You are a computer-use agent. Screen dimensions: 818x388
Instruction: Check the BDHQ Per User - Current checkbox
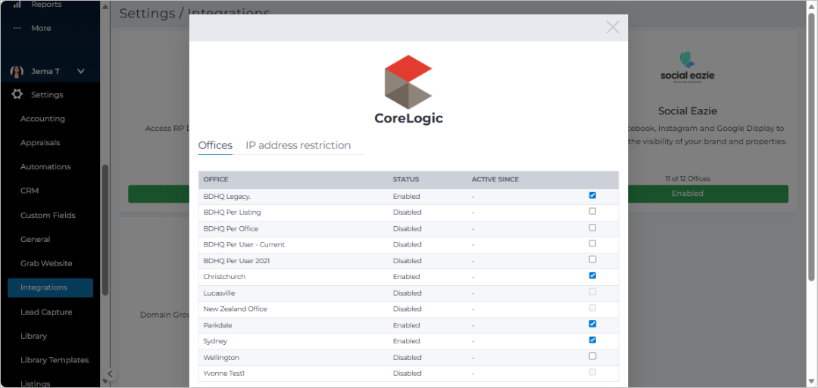[x=592, y=244]
